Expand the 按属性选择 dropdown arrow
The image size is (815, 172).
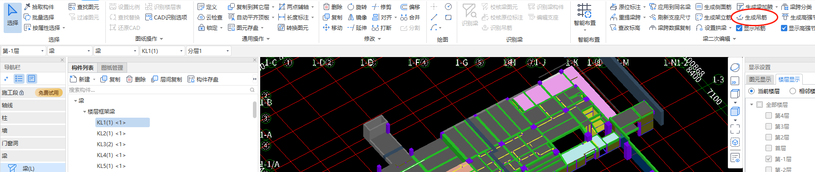click(64, 28)
